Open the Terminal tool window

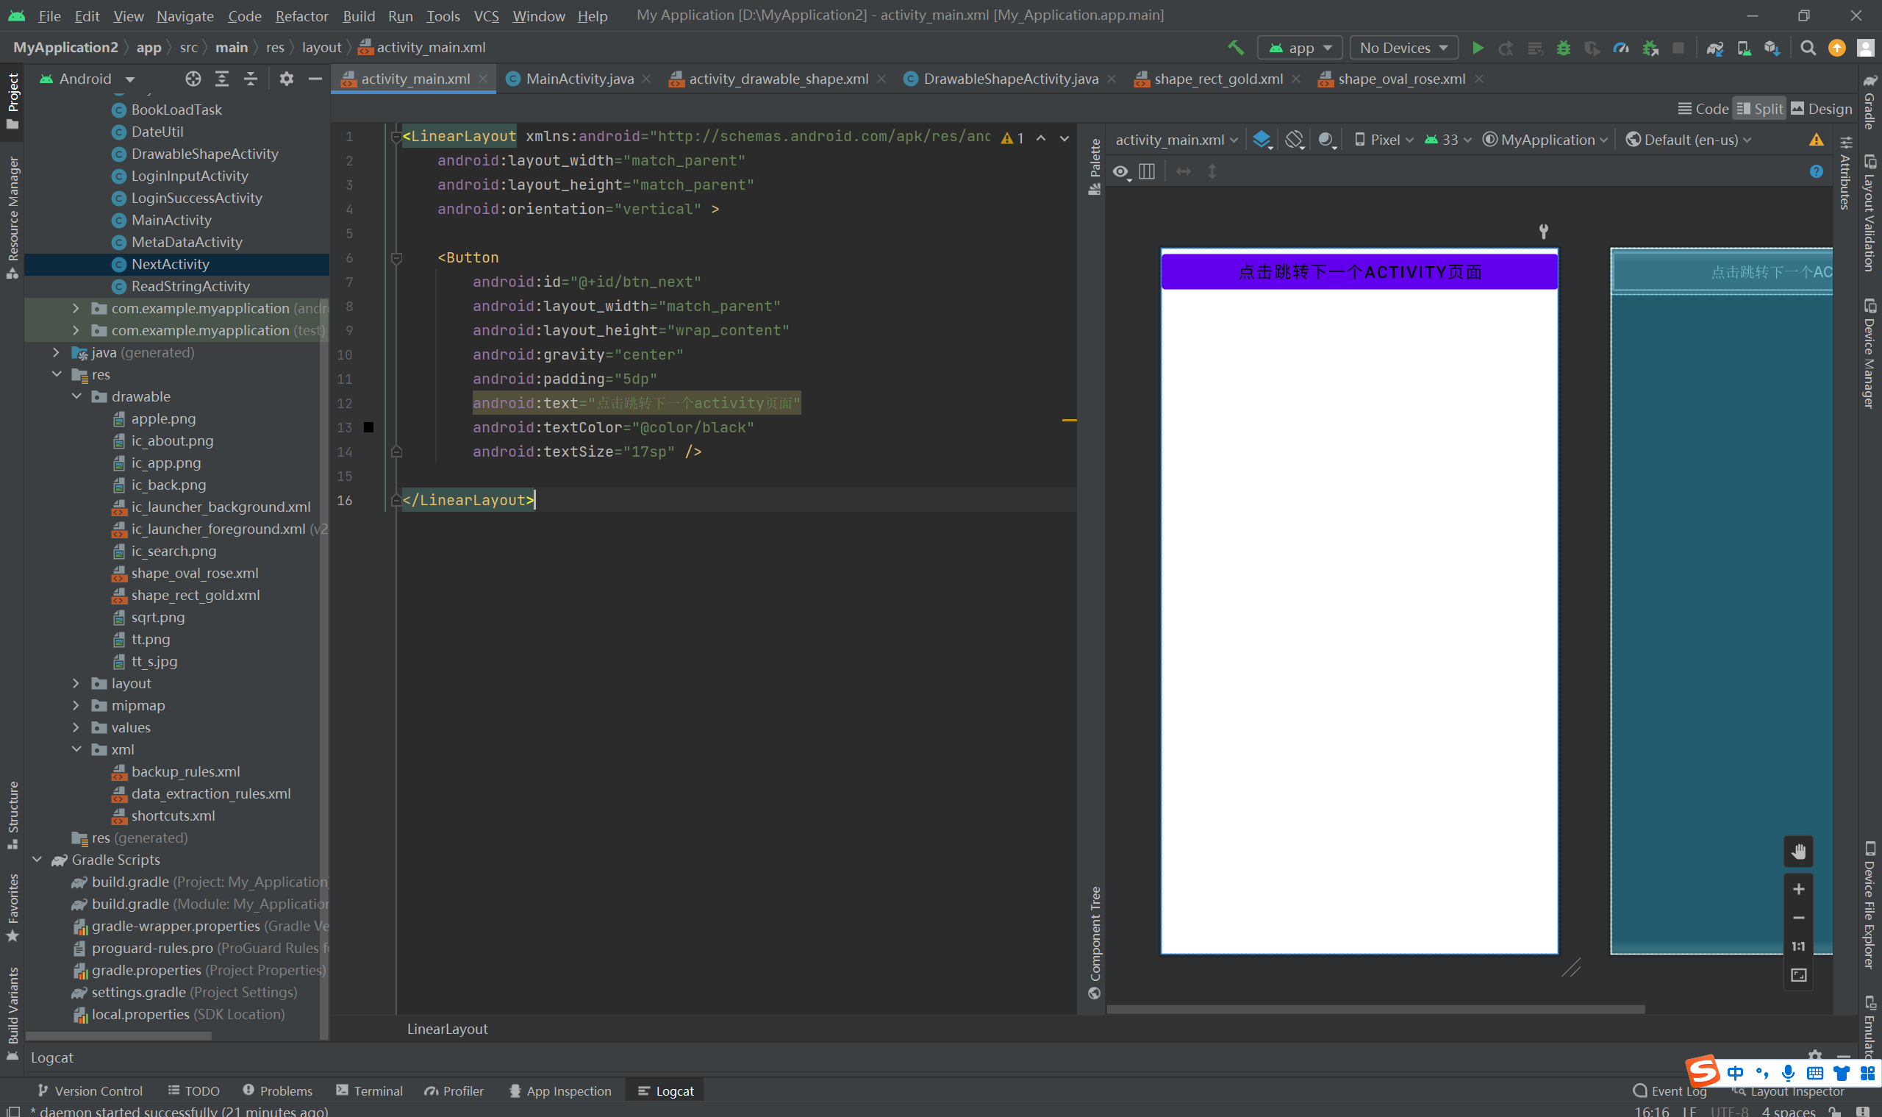370,1091
